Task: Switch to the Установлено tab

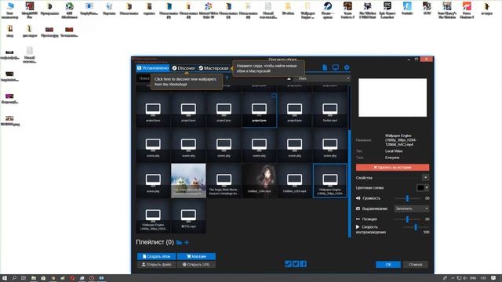Action: coord(153,68)
